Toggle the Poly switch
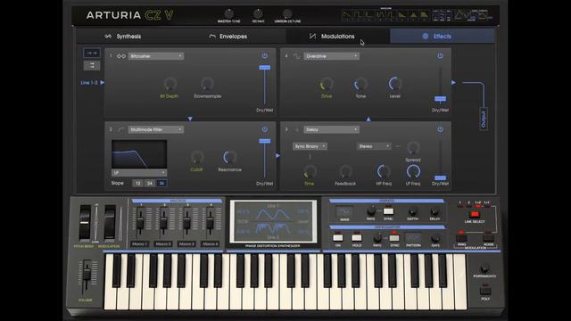Image resolution: width=571 pixels, height=321 pixels. (485, 291)
